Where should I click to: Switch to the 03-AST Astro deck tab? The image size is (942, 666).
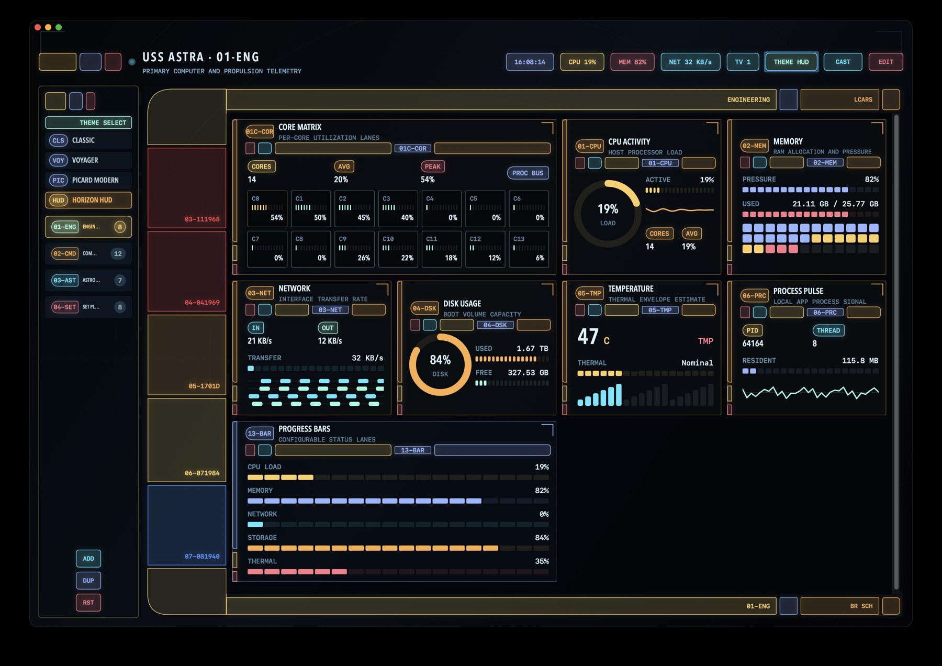click(88, 280)
